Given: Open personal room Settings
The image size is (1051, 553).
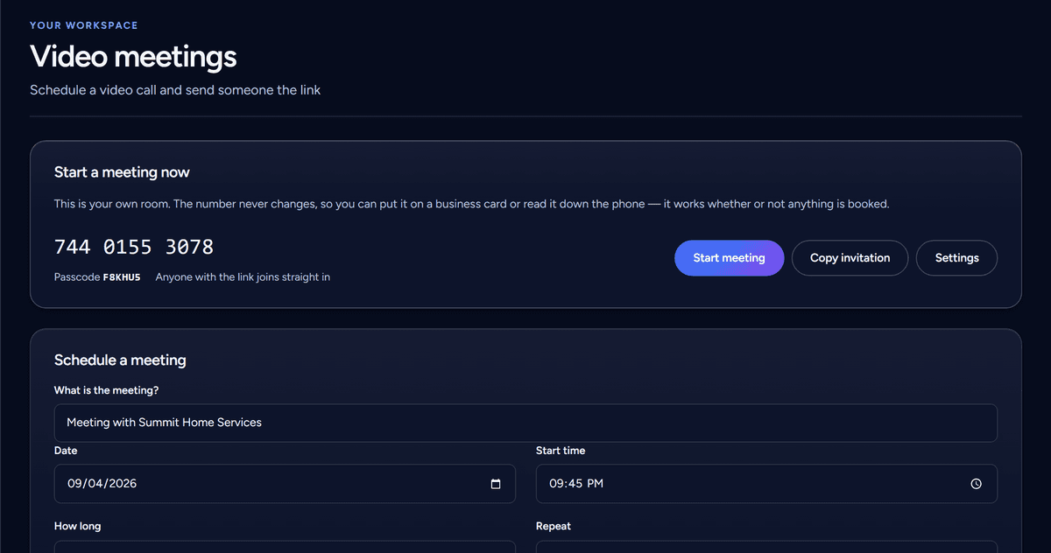Looking at the screenshot, I should click(956, 258).
